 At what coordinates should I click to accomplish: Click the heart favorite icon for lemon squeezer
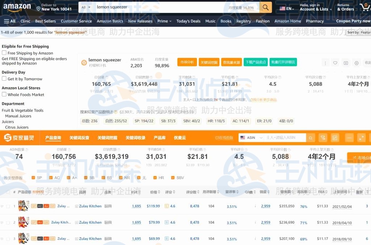[x=335, y=63]
